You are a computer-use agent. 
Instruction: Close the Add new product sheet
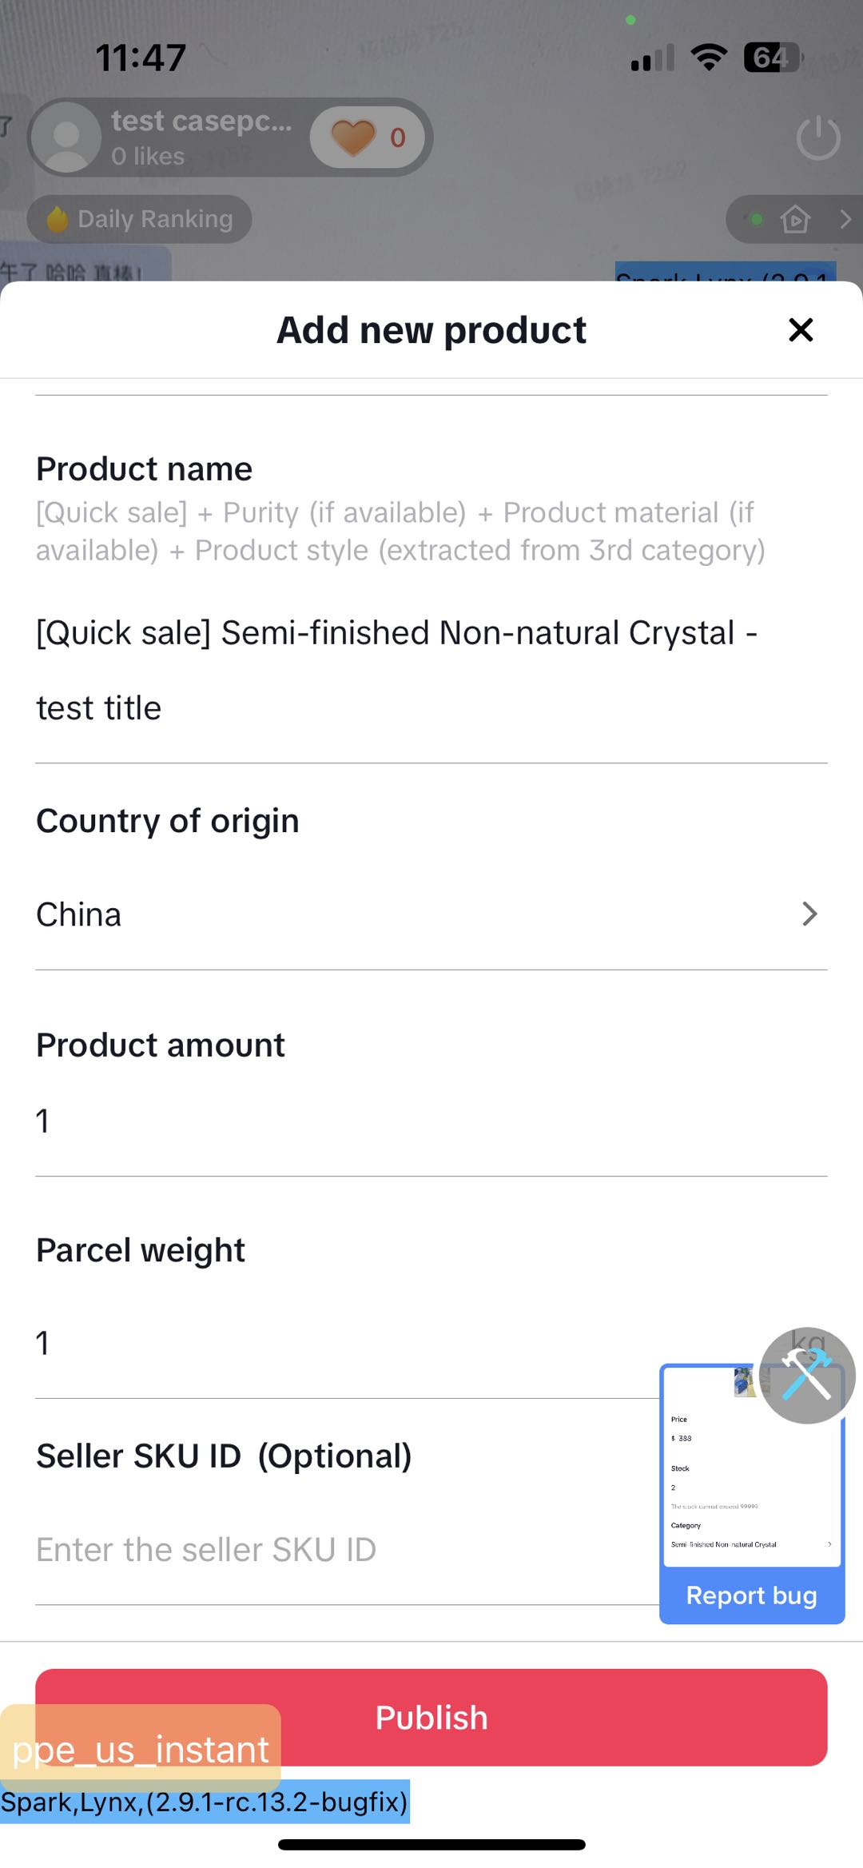(x=801, y=330)
